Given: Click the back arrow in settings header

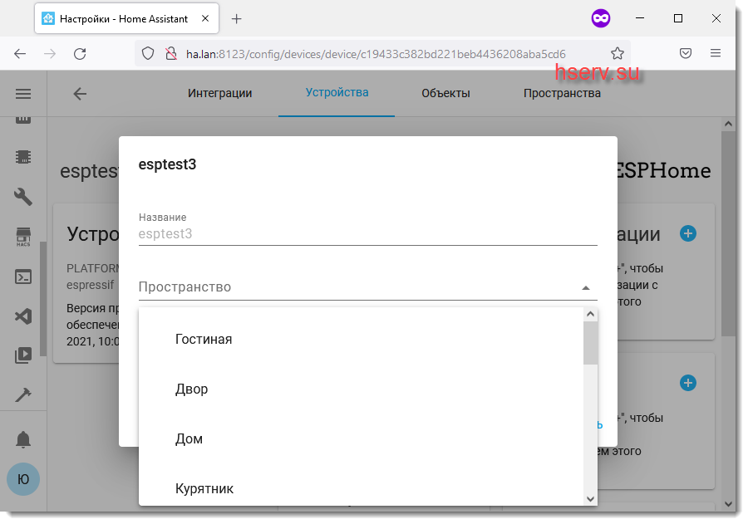Looking at the screenshot, I should [x=80, y=94].
